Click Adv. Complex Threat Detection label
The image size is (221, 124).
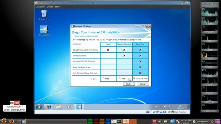pyautogui.click(x=85, y=73)
